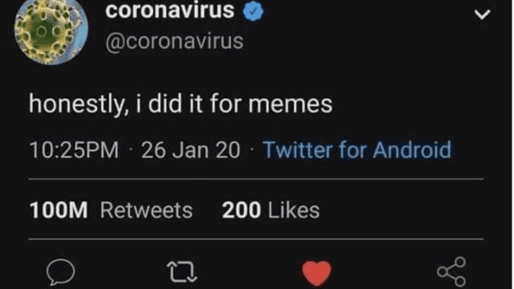Click the display name coronavirus
Screen dimensions: 514x289
169,10
